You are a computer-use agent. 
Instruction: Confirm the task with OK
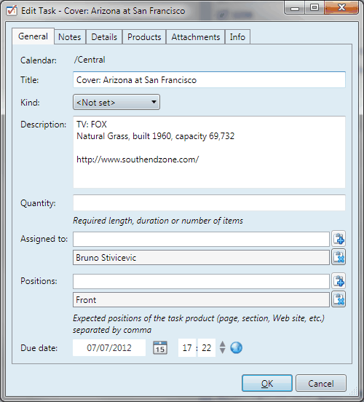click(267, 383)
